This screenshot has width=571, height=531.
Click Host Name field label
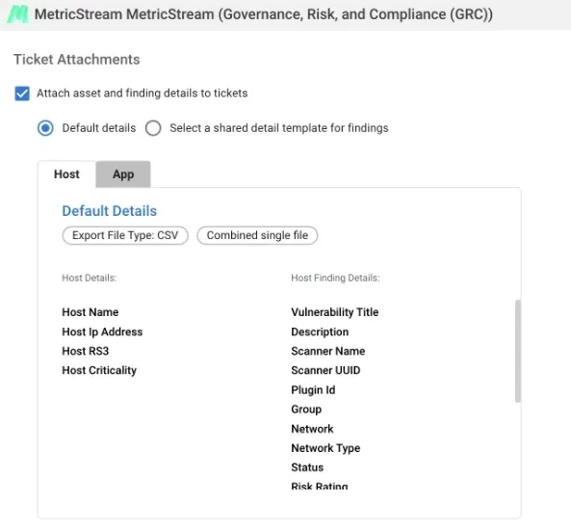click(91, 312)
